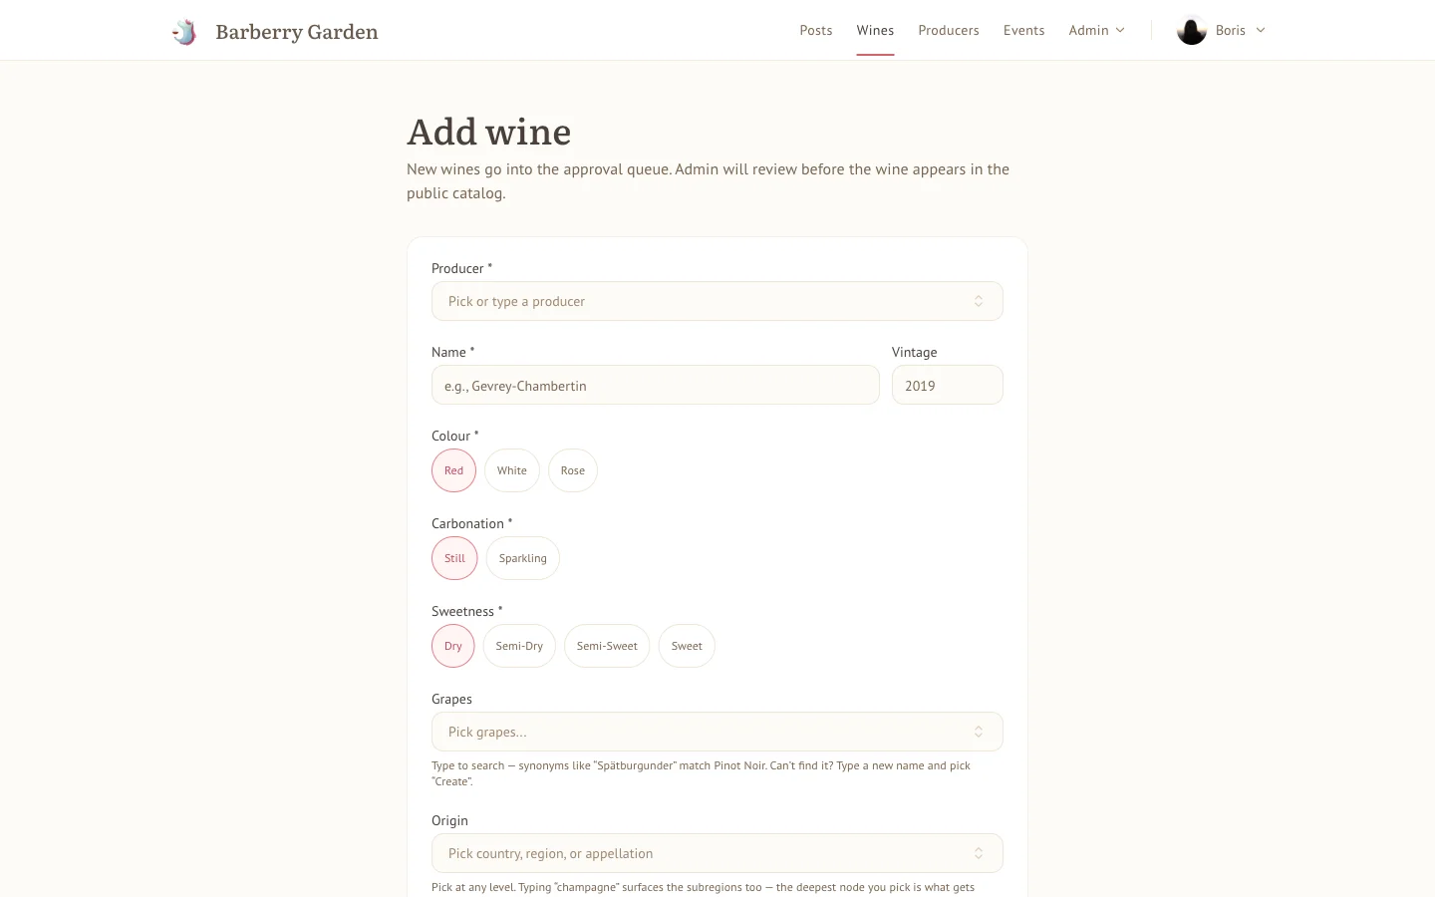Click the Barberry Garden logo icon
Image resolution: width=1435 pixels, height=897 pixels.
(x=183, y=31)
